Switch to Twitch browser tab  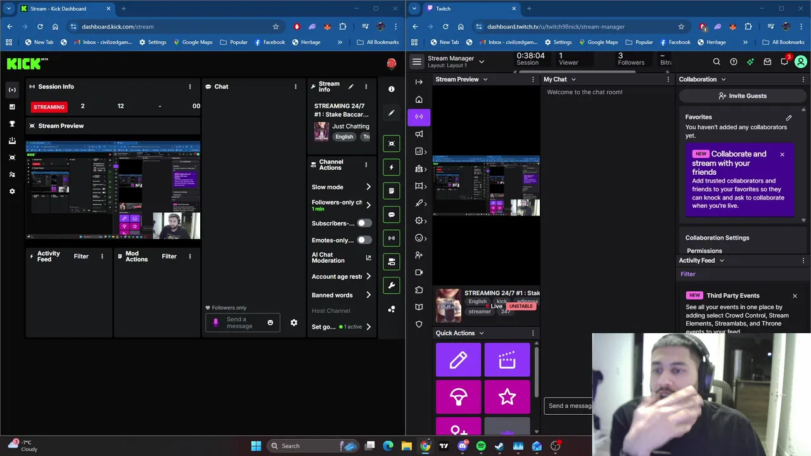point(471,9)
